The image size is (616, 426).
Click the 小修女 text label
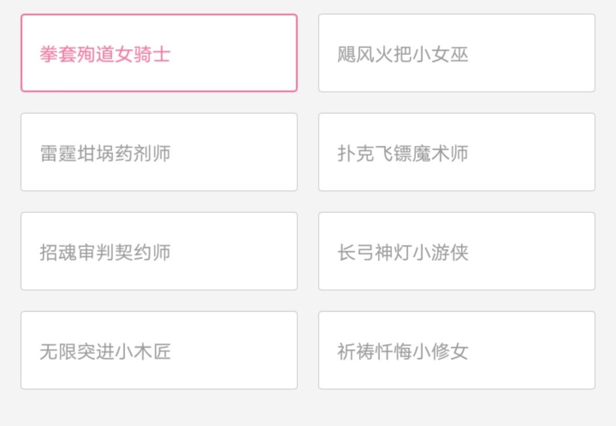[x=440, y=353]
